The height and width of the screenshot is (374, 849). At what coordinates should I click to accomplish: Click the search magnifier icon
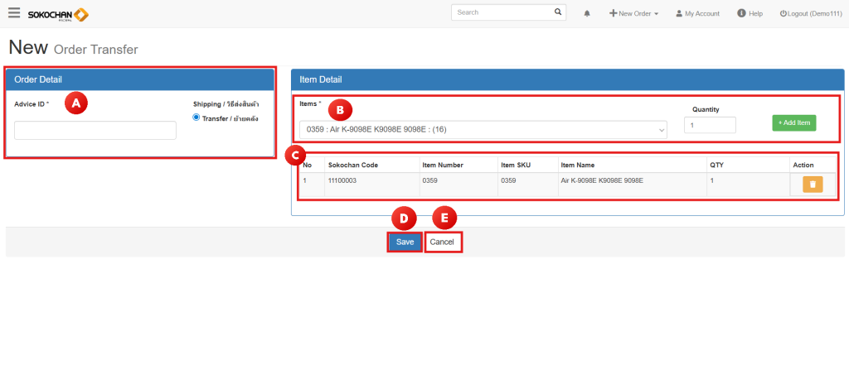558,12
